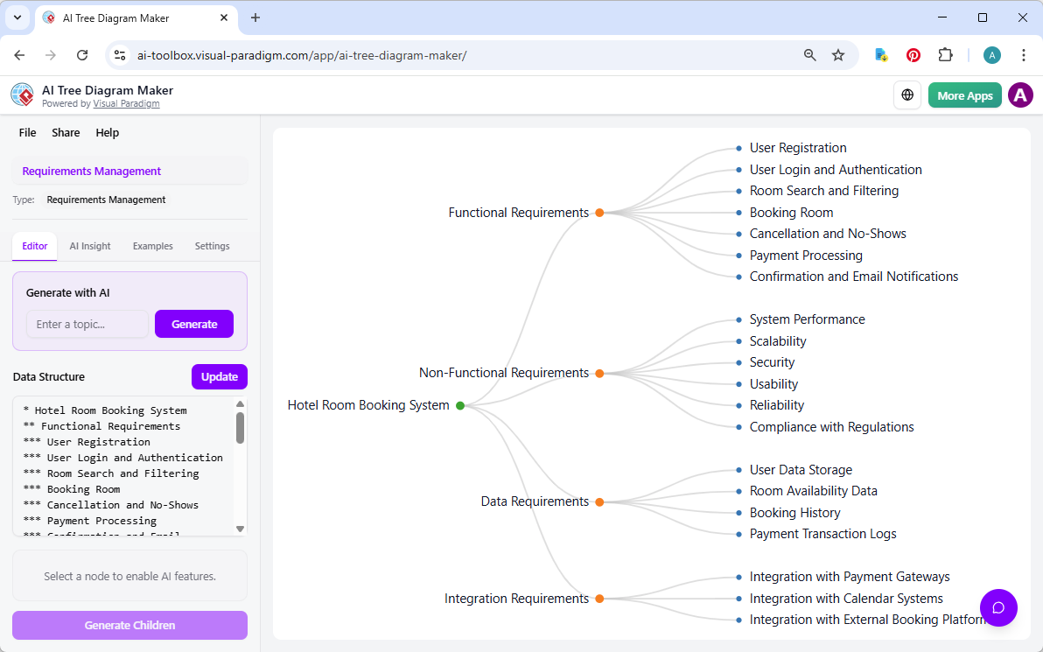The height and width of the screenshot is (652, 1043).
Task: Click the zoom magnifier in the address bar
Action: click(809, 54)
